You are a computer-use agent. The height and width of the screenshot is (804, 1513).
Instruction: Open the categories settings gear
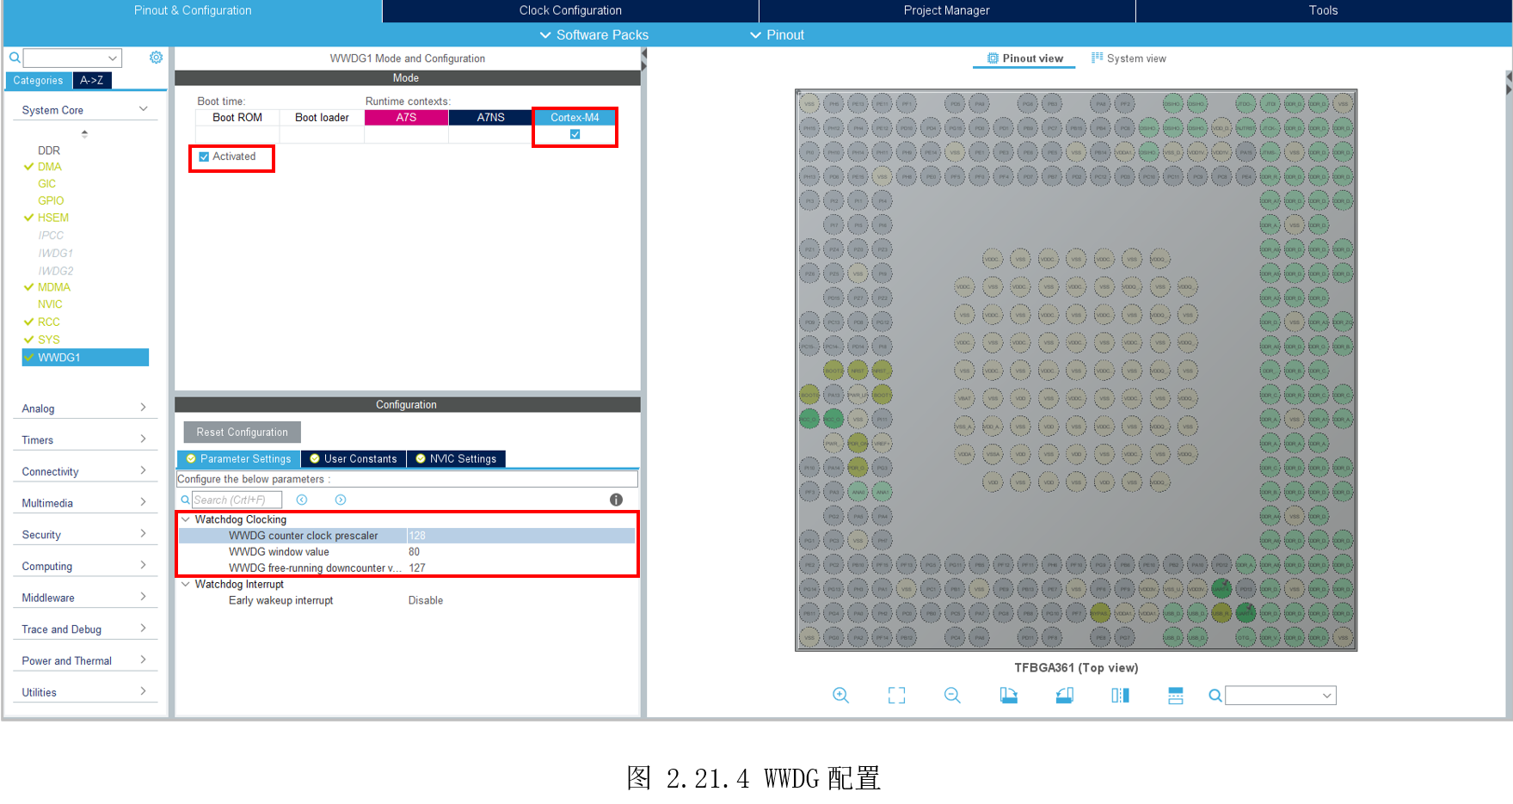pos(156,58)
